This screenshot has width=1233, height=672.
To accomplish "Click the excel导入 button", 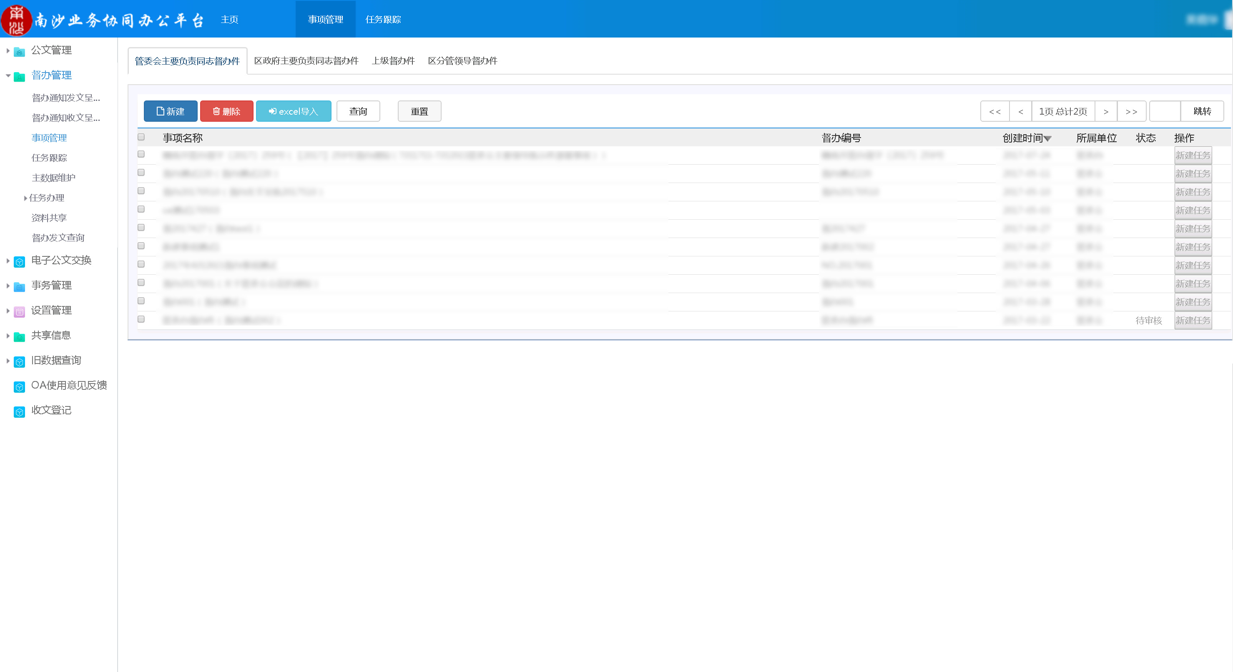I will (294, 111).
